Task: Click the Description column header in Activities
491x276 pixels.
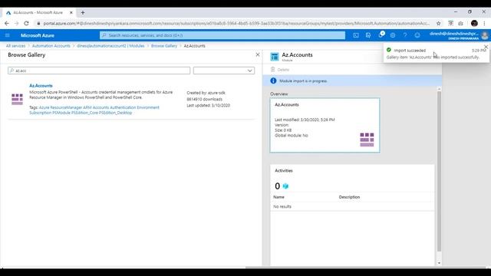Action: click(x=349, y=197)
